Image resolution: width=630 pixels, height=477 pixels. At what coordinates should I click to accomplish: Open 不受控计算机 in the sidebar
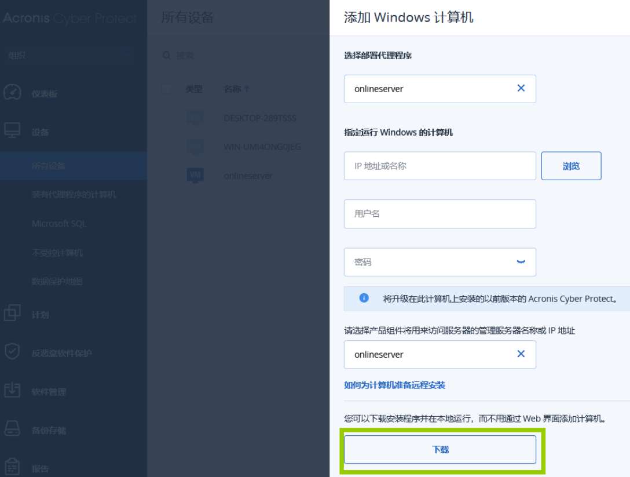click(57, 253)
